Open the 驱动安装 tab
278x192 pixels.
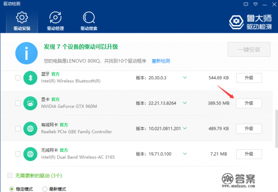pos(22,21)
